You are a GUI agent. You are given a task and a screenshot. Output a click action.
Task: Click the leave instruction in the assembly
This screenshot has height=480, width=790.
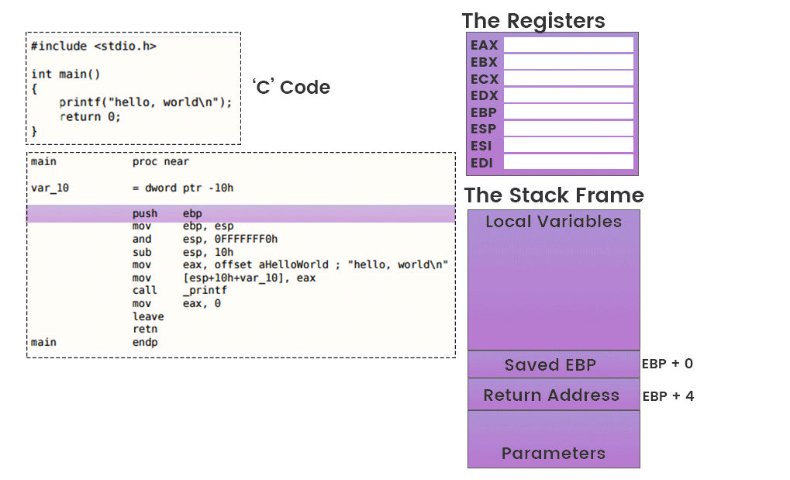tap(148, 316)
